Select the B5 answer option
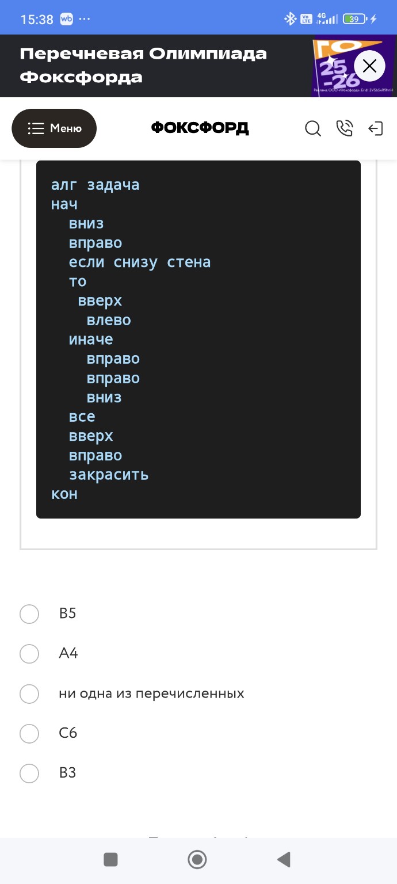 tap(29, 614)
